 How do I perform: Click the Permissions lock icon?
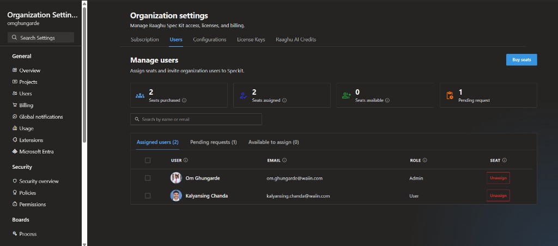tap(15, 204)
